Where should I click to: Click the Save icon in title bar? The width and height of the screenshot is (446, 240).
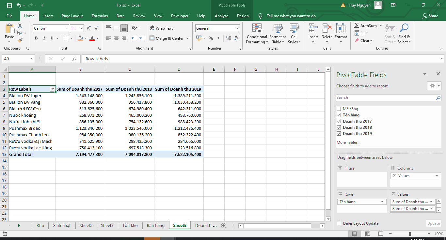tap(9, 5)
